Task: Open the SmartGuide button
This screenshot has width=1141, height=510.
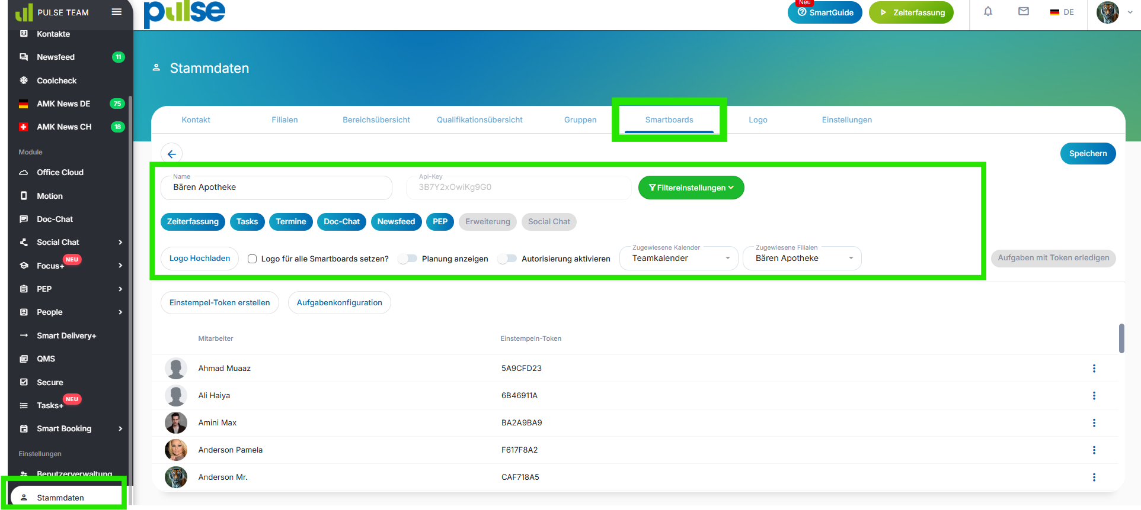Action: click(x=825, y=12)
